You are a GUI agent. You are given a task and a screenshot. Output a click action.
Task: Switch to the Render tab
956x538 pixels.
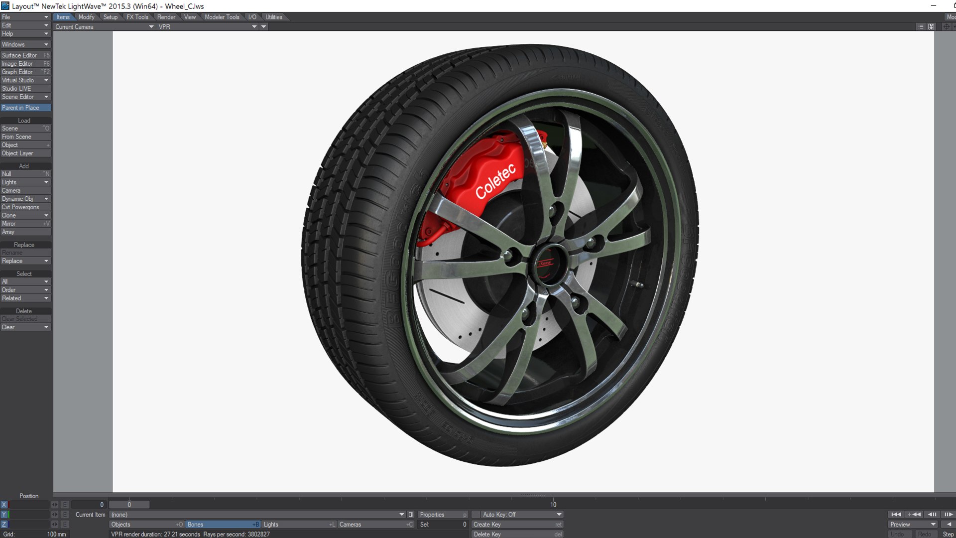166,17
